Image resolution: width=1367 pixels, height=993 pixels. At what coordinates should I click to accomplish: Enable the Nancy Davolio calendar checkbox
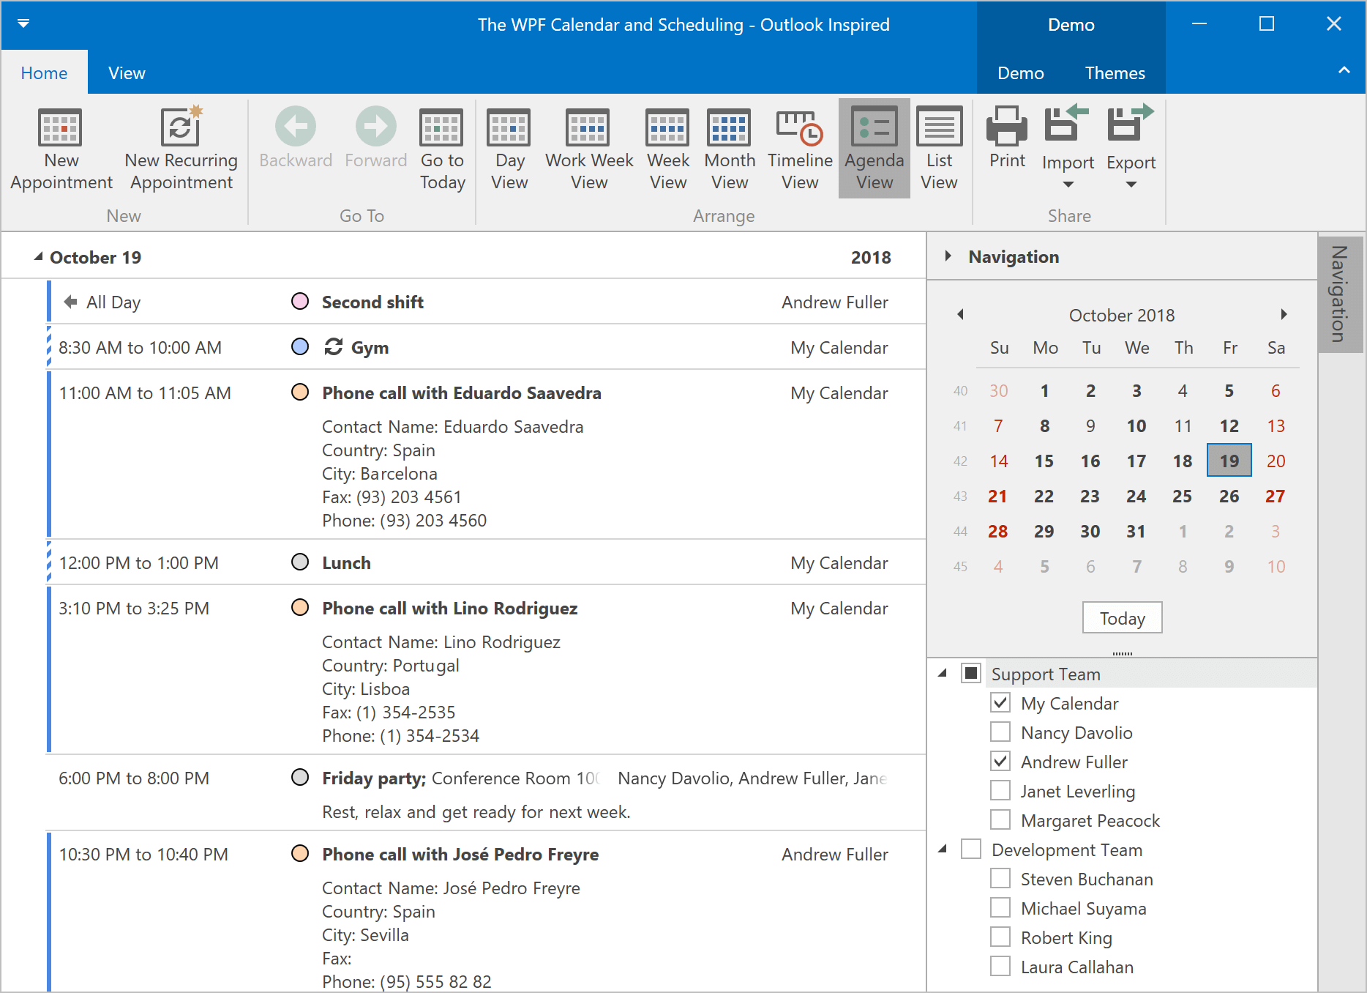click(x=1000, y=732)
